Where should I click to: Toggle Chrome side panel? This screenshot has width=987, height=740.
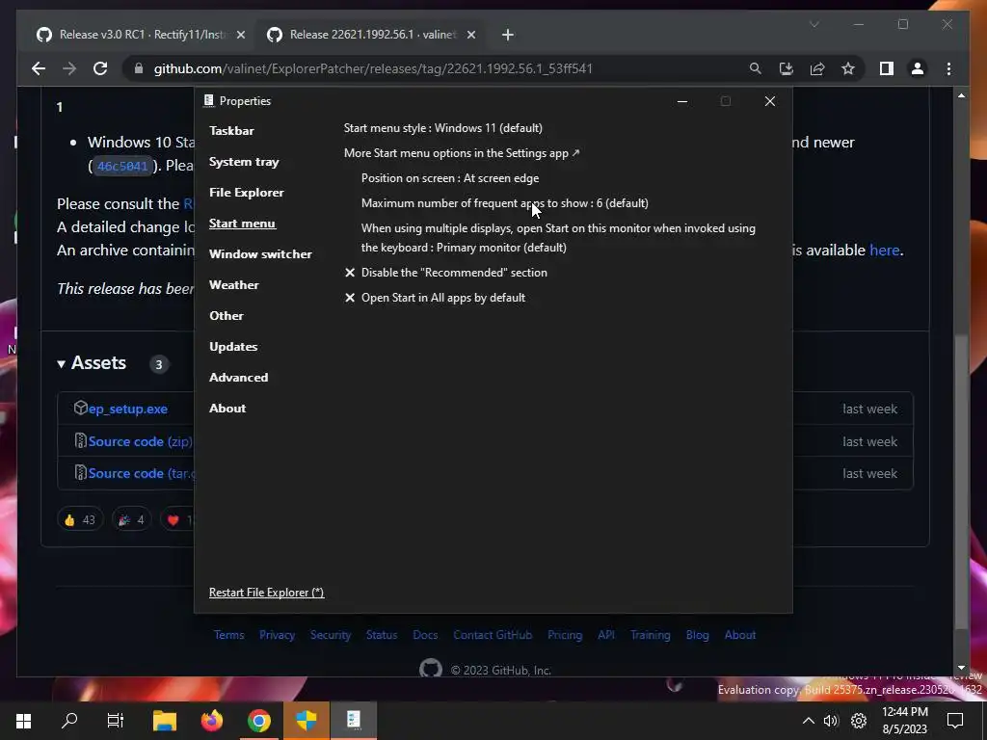887,68
